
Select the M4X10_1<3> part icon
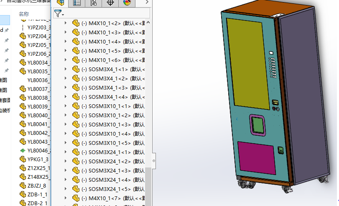pyautogui.click(x=76, y=32)
